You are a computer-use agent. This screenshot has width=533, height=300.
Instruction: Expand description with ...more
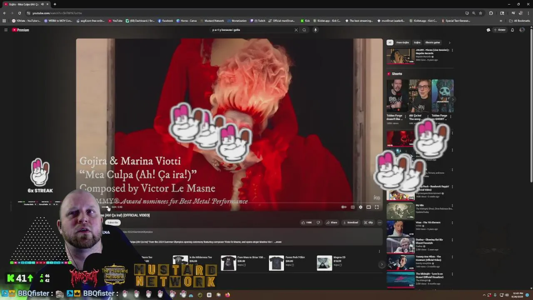278,242
